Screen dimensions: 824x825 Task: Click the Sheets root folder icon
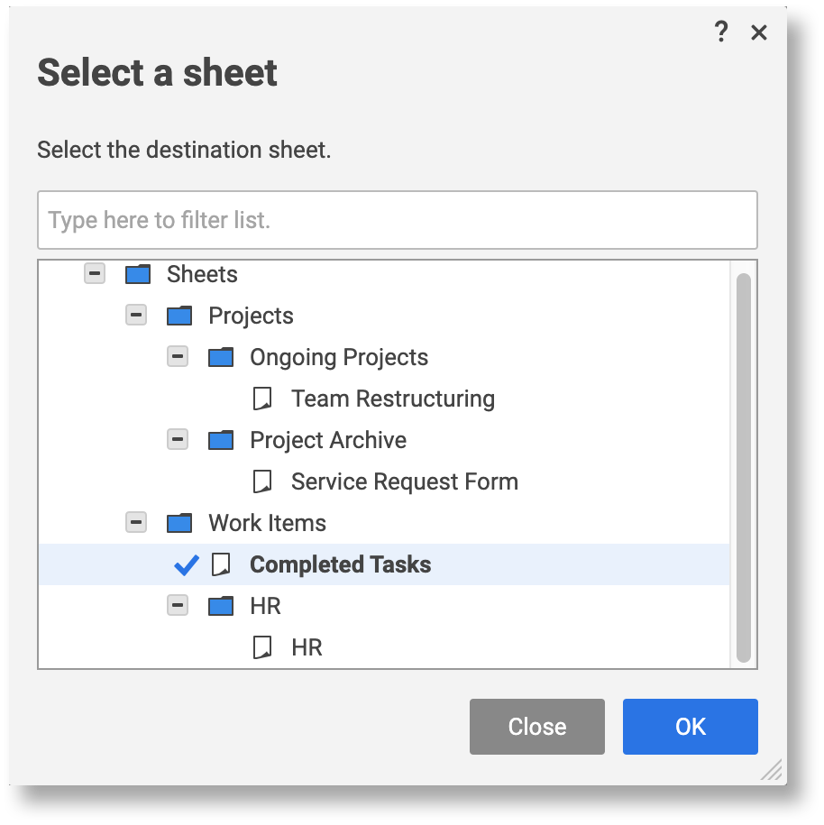click(138, 274)
